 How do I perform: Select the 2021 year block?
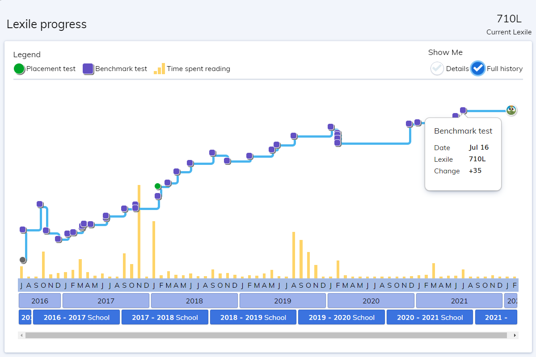[x=459, y=301]
